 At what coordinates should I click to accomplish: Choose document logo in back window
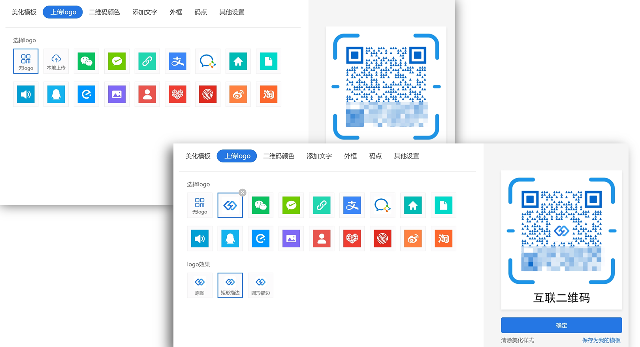click(269, 61)
